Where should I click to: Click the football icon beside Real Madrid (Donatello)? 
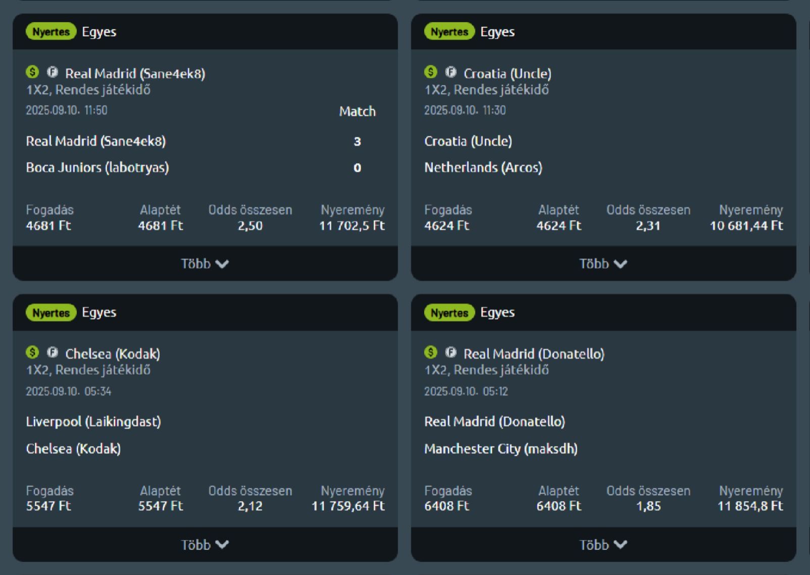point(451,352)
